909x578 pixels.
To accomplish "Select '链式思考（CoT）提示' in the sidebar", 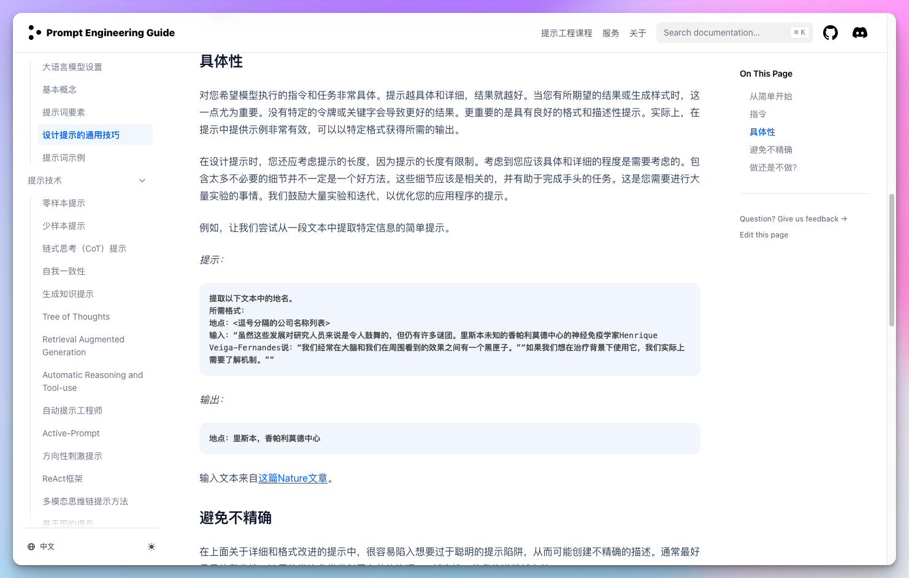I will pos(84,249).
